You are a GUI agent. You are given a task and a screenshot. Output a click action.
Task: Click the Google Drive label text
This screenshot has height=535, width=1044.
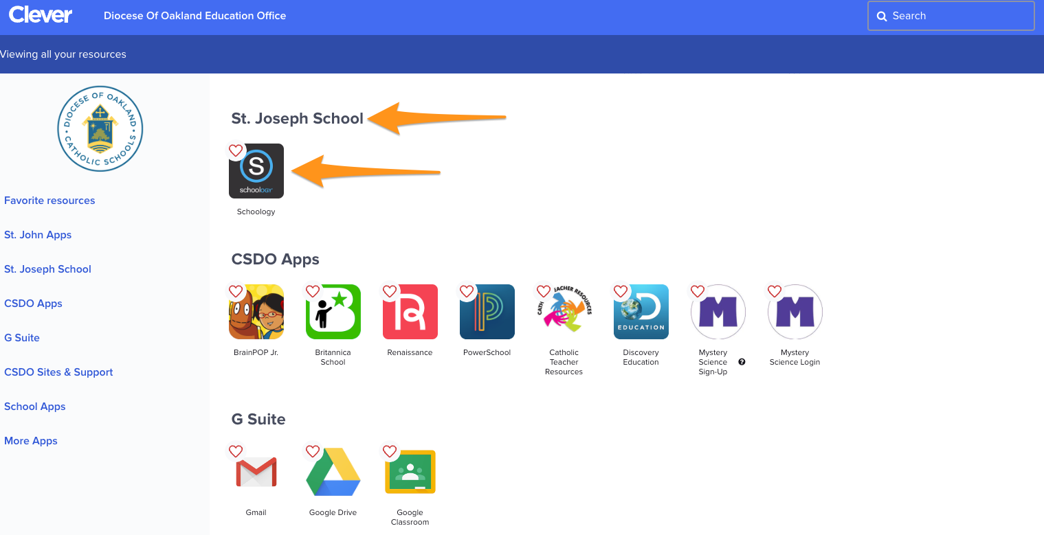click(333, 512)
